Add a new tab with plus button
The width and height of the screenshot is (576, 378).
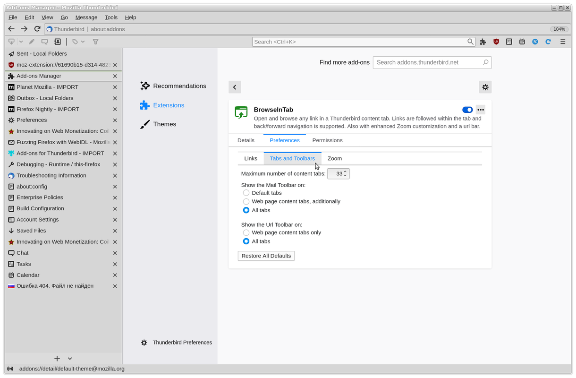[x=57, y=359]
